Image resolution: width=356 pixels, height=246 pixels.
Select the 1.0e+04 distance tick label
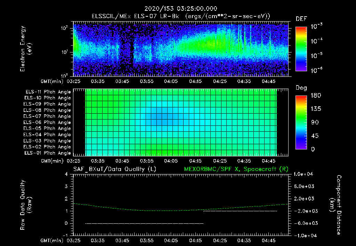tap(303, 174)
